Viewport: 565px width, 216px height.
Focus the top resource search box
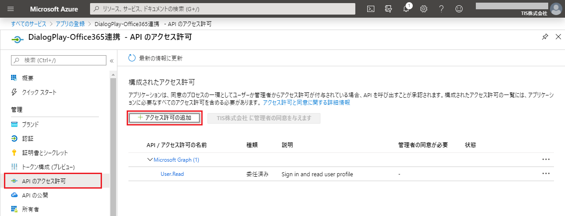(222, 9)
